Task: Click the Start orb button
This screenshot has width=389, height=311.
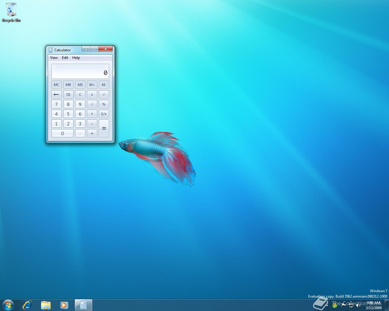Action: [8, 305]
